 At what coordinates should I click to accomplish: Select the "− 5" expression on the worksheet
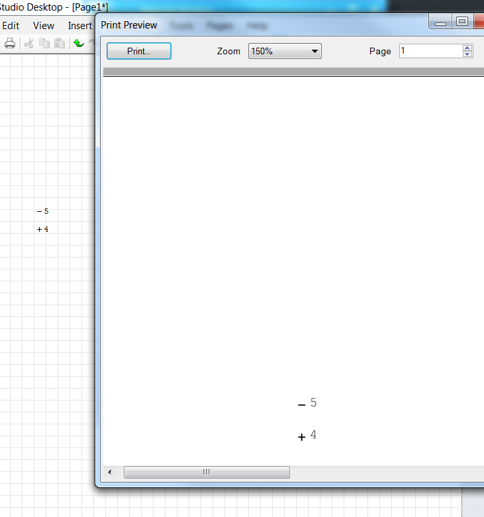tap(43, 211)
